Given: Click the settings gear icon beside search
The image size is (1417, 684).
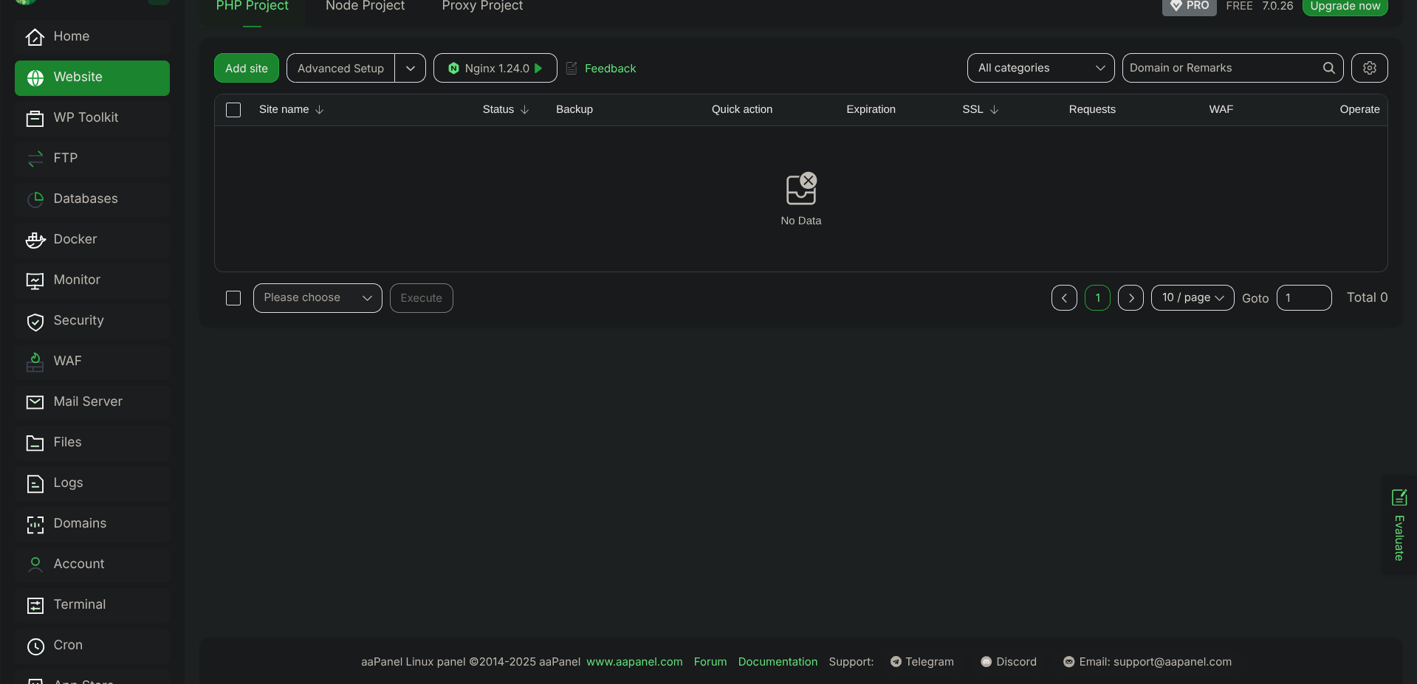Looking at the screenshot, I should tap(1369, 68).
